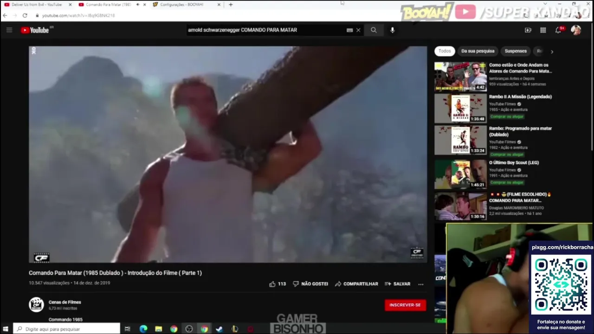Open OBS Studio from the taskbar
The height and width of the screenshot is (334, 594).
[x=189, y=329]
